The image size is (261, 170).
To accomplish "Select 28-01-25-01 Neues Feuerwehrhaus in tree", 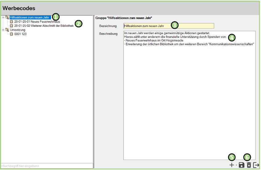I will (x=37, y=22).
